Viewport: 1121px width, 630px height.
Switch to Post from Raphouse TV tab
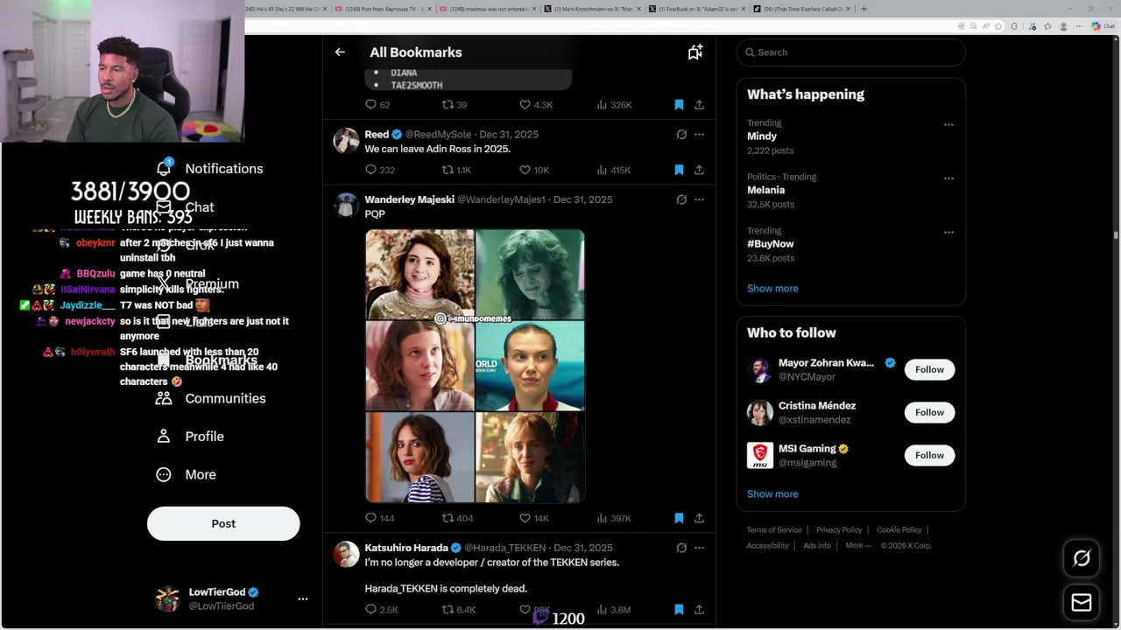(383, 9)
